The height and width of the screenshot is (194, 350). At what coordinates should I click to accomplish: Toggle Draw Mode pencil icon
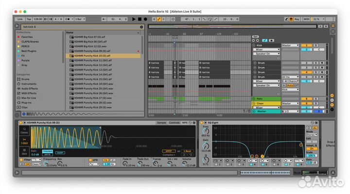[x=286, y=19]
